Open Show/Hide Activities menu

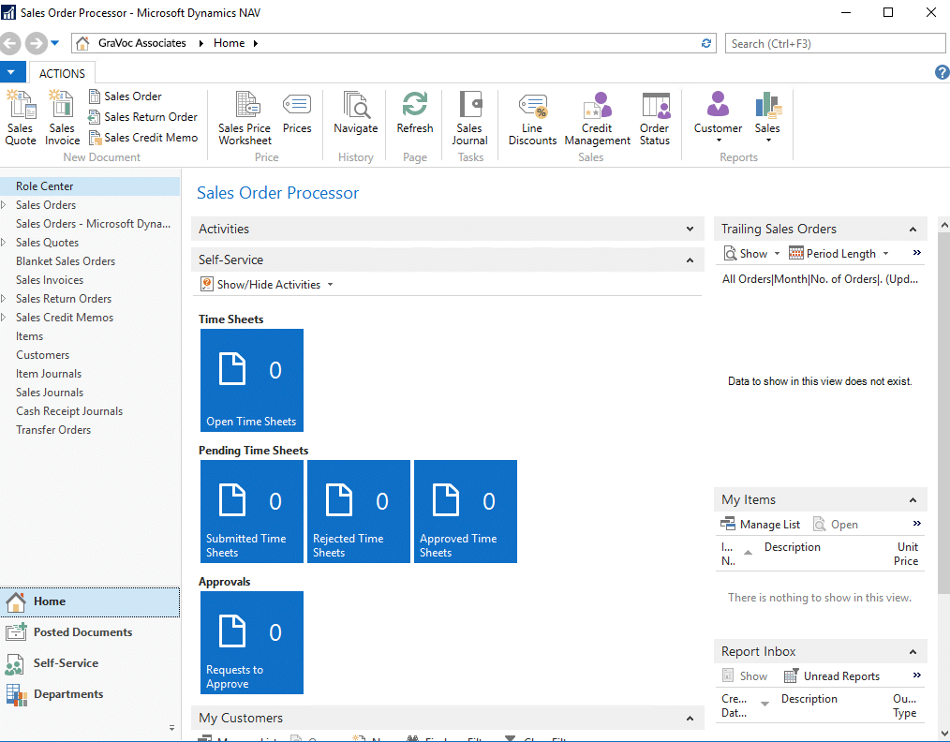pyautogui.click(x=267, y=285)
